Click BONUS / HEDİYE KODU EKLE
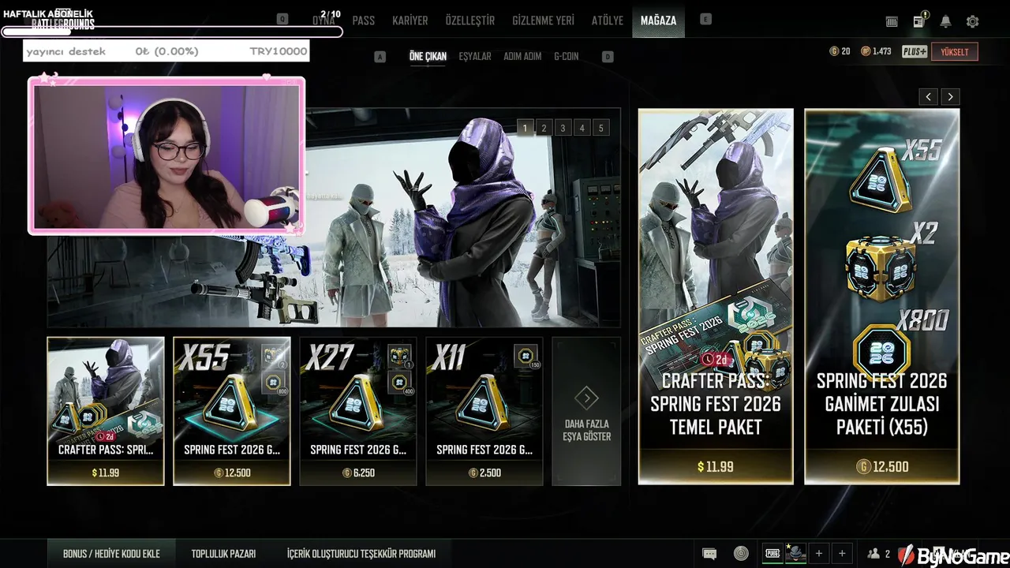The image size is (1010, 568). click(x=111, y=554)
